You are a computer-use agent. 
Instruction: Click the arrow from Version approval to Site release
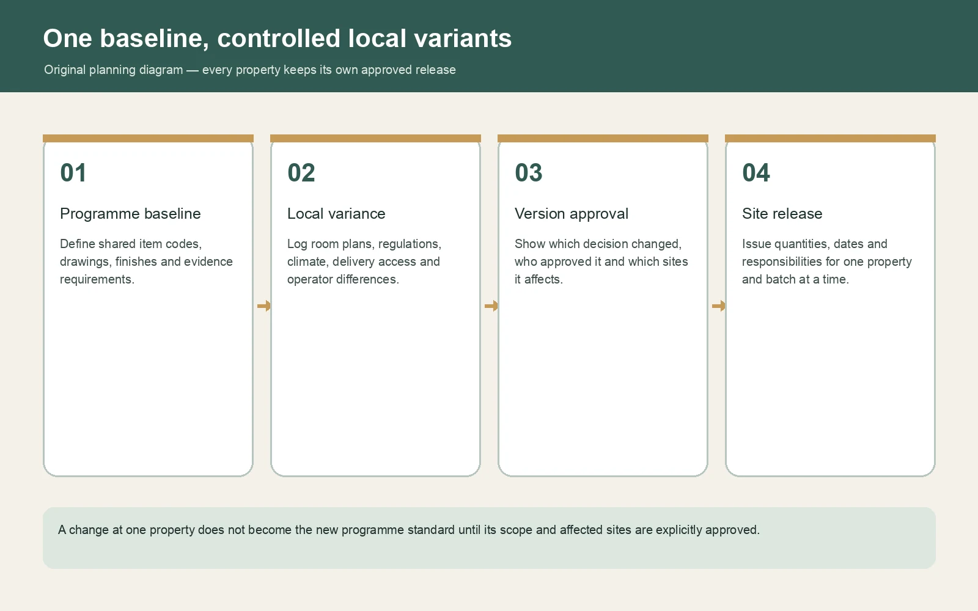(719, 305)
